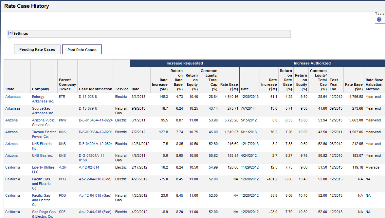This screenshot has width=385, height=218.
Task: Click the Parent Company Ticker column header
Action: [x=67, y=84]
